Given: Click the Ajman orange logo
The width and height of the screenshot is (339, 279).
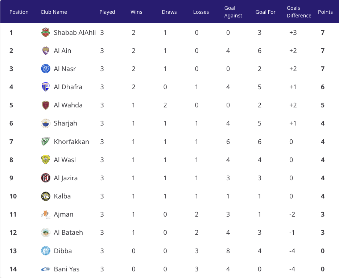Looking at the screenshot, I should [46, 214].
